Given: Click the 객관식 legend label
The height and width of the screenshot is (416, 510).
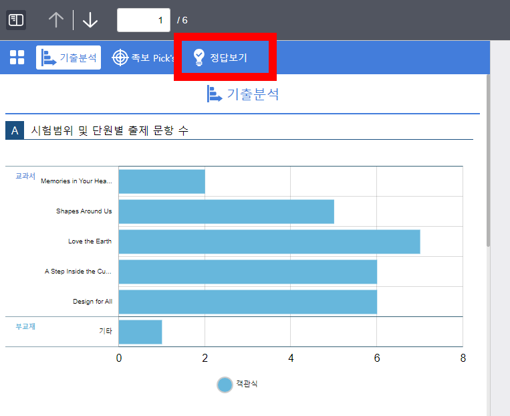Looking at the screenshot, I should point(247,384).
